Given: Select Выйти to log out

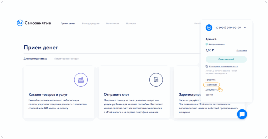Looking at the screenshot, I should (x=209, y=95).
